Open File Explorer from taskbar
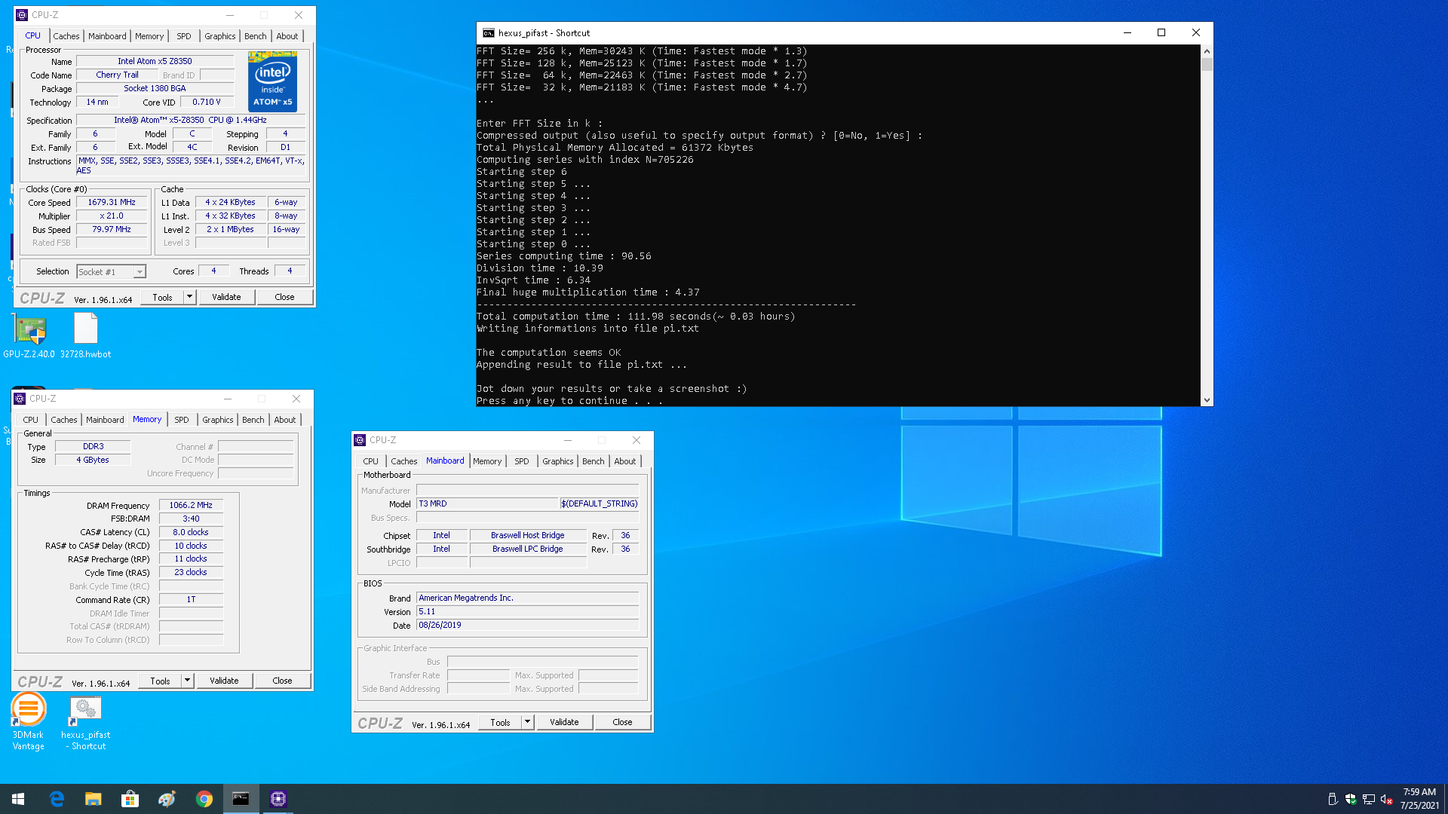This screenshot has width=1448, height=814. (93, 799)
